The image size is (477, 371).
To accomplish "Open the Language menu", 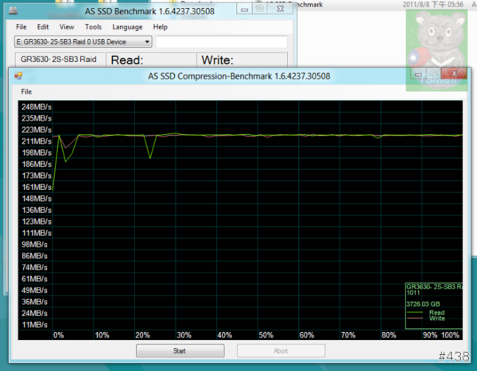I will (x=127, y=26).
